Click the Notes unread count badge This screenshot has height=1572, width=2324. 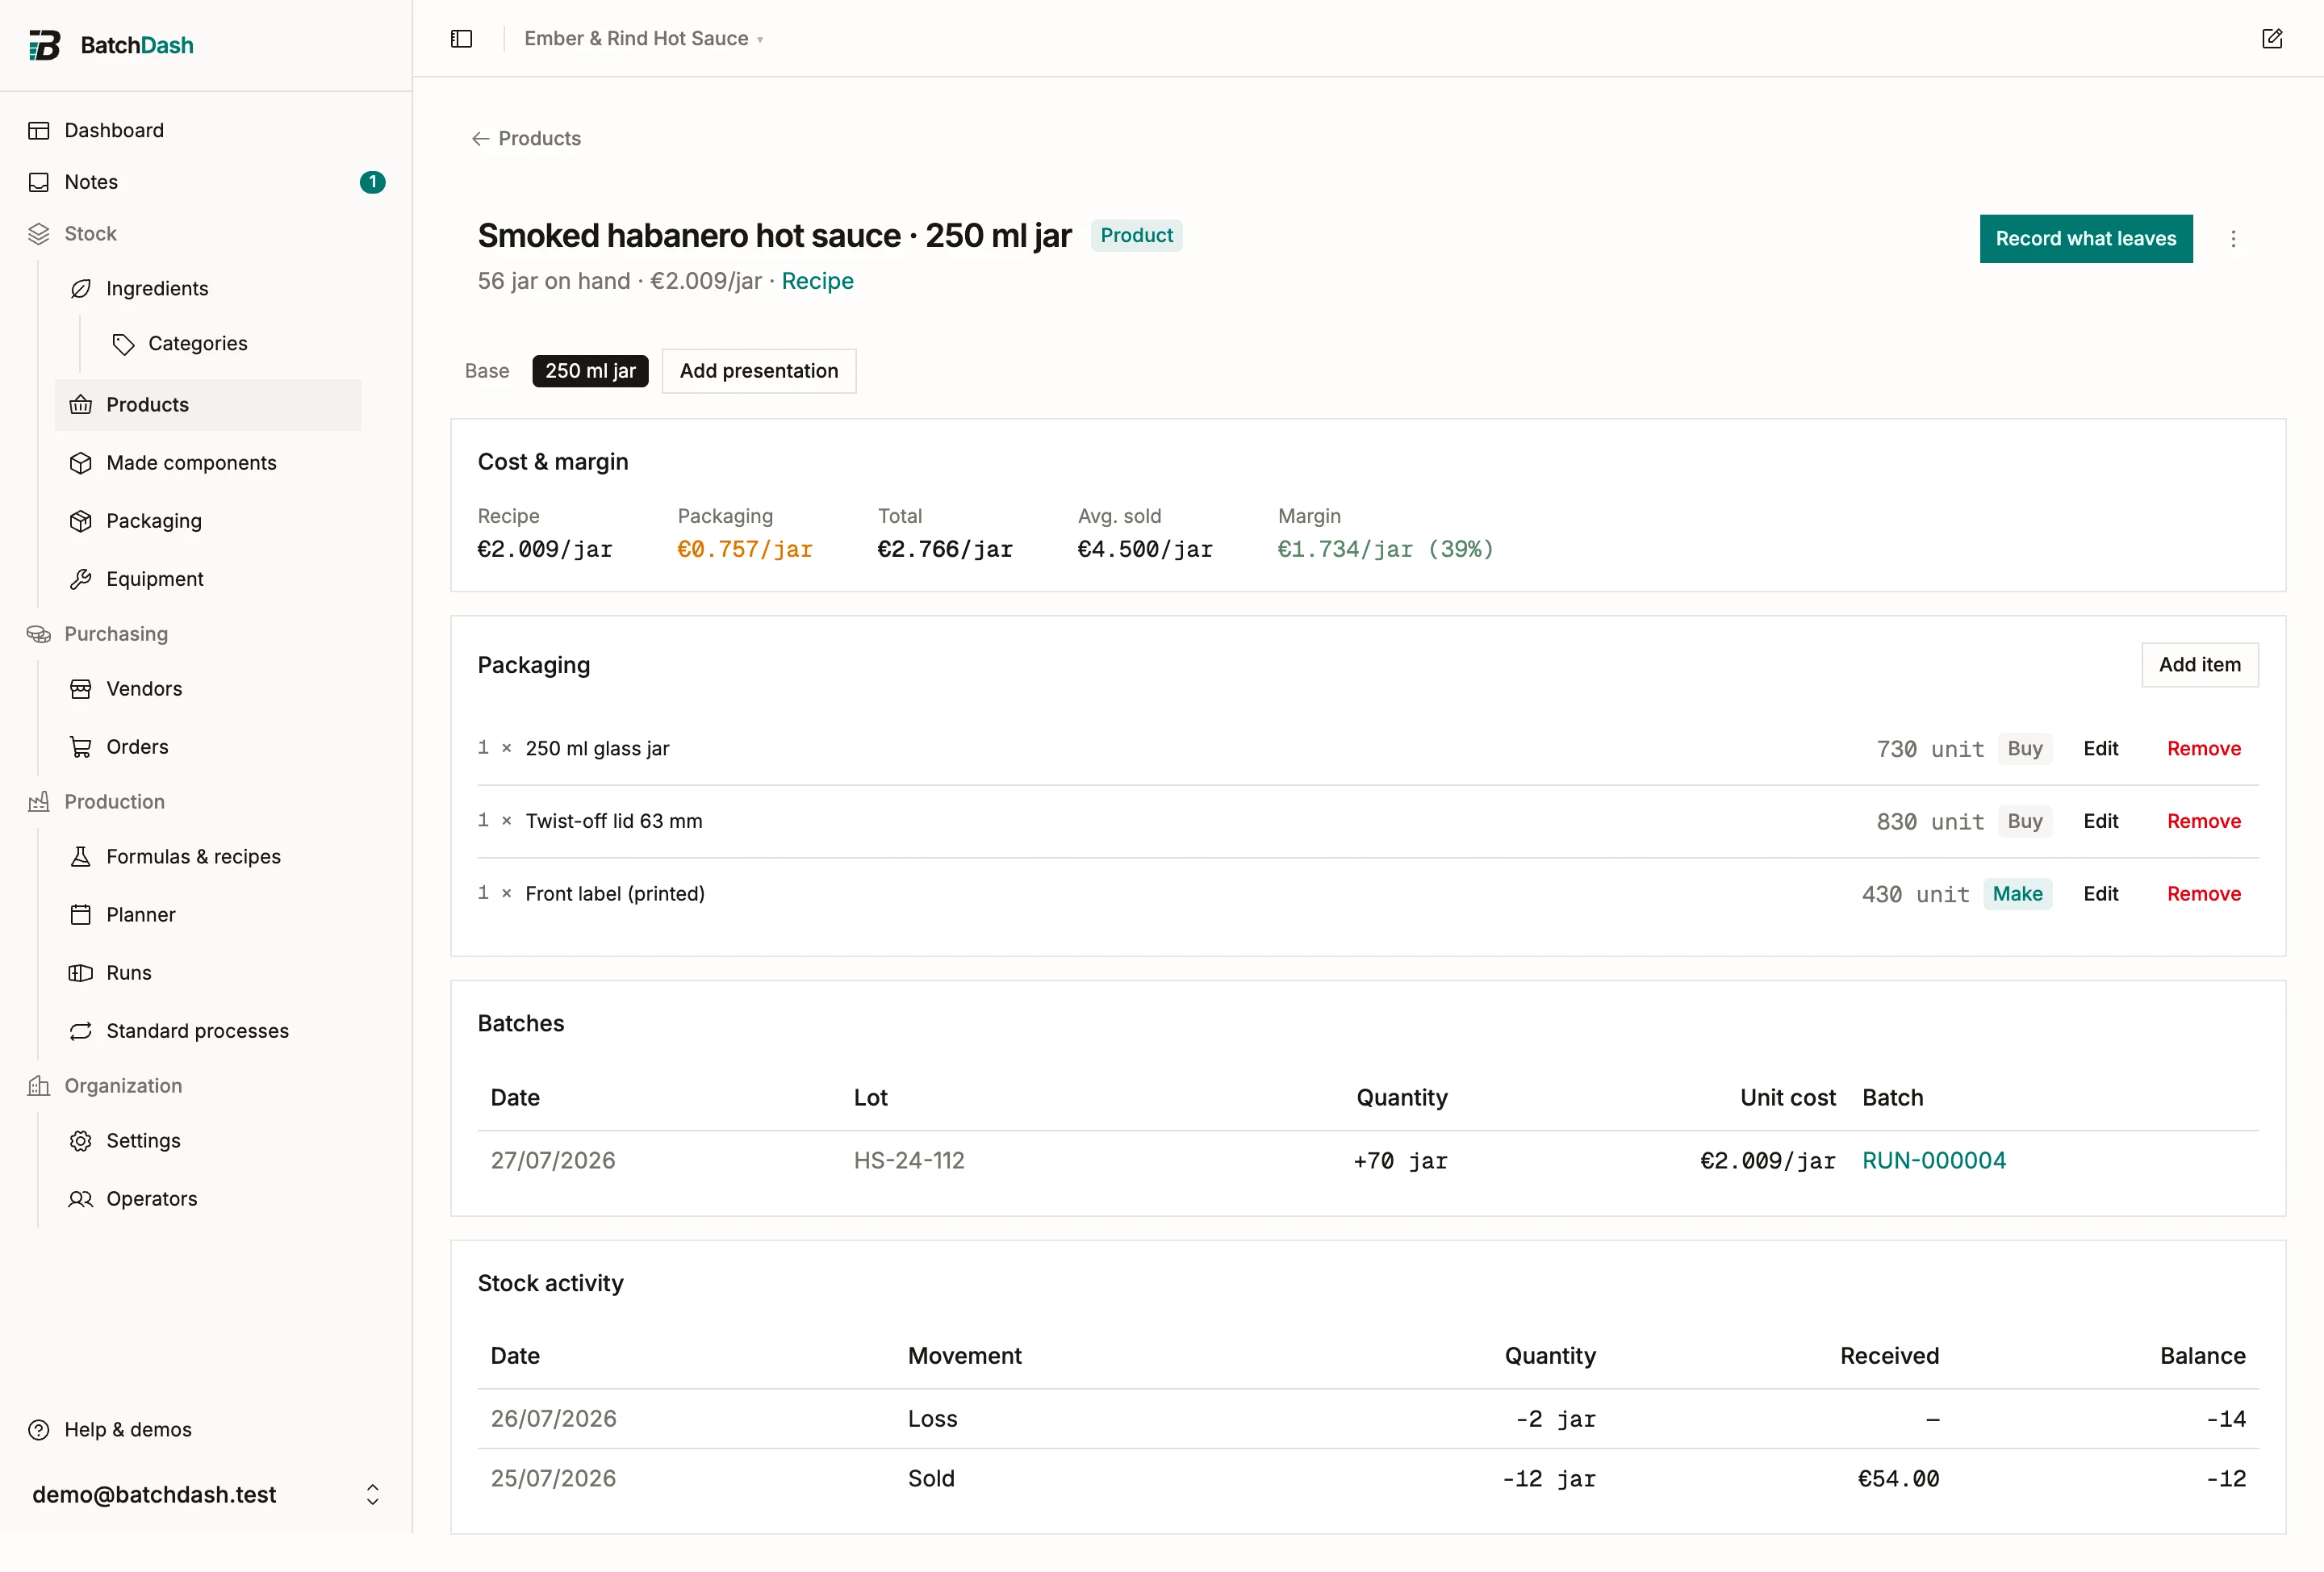pos(372,182)
